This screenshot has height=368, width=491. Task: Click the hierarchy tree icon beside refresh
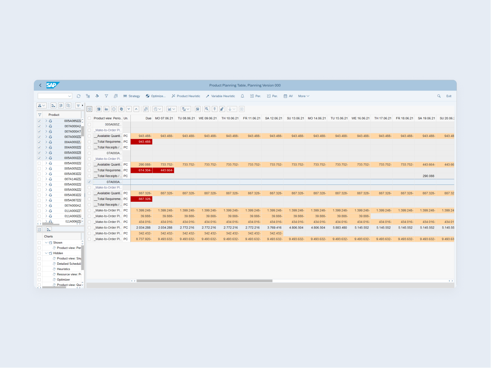pyautogui.click(x=88, y=96)
